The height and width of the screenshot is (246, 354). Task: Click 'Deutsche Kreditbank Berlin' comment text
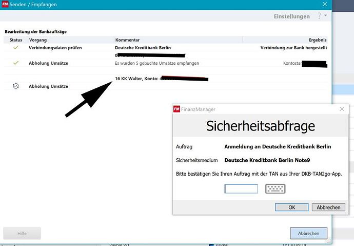point(143,48)
